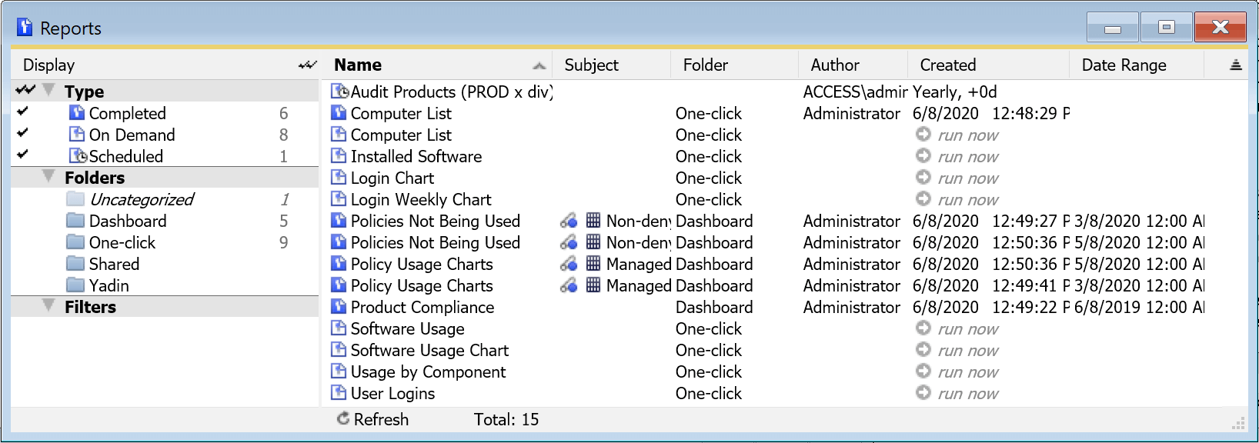Click the User Logins report icon
Screen dimensions: 1259x443
(339, 393)
